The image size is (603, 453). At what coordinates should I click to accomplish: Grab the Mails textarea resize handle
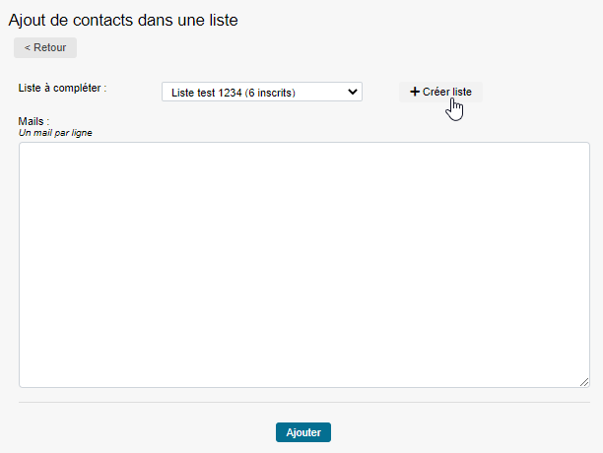584,382
